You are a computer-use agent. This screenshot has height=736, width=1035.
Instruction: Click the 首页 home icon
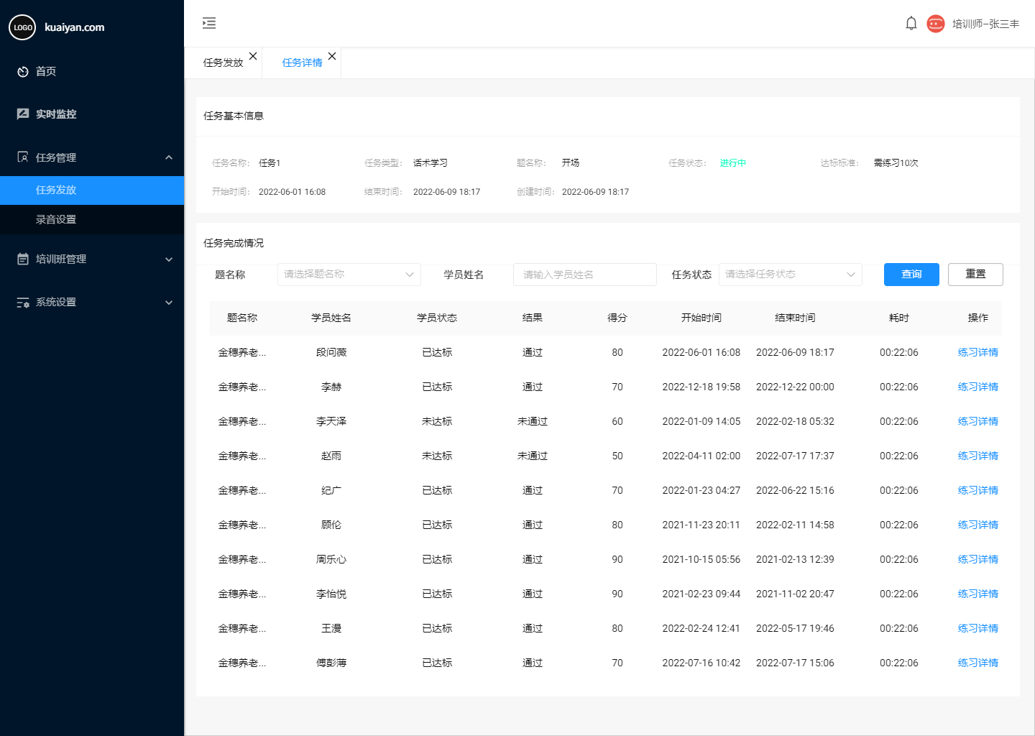[23, 72]
